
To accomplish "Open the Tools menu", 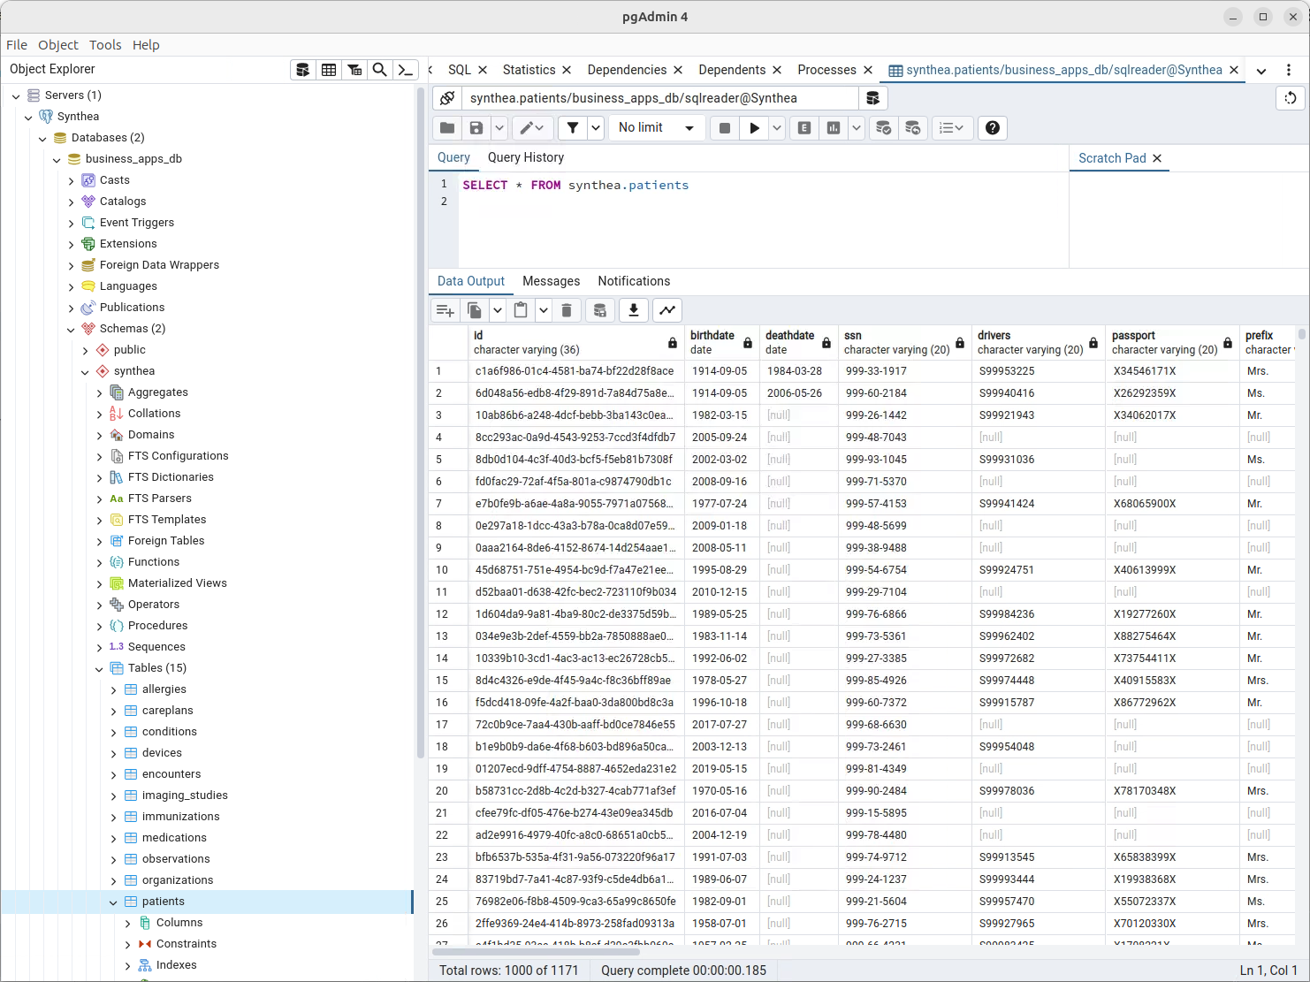I will tap(105, 45).
